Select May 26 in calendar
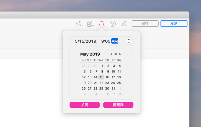This screenshot has width=201, height=127. [x=84, y=88]
